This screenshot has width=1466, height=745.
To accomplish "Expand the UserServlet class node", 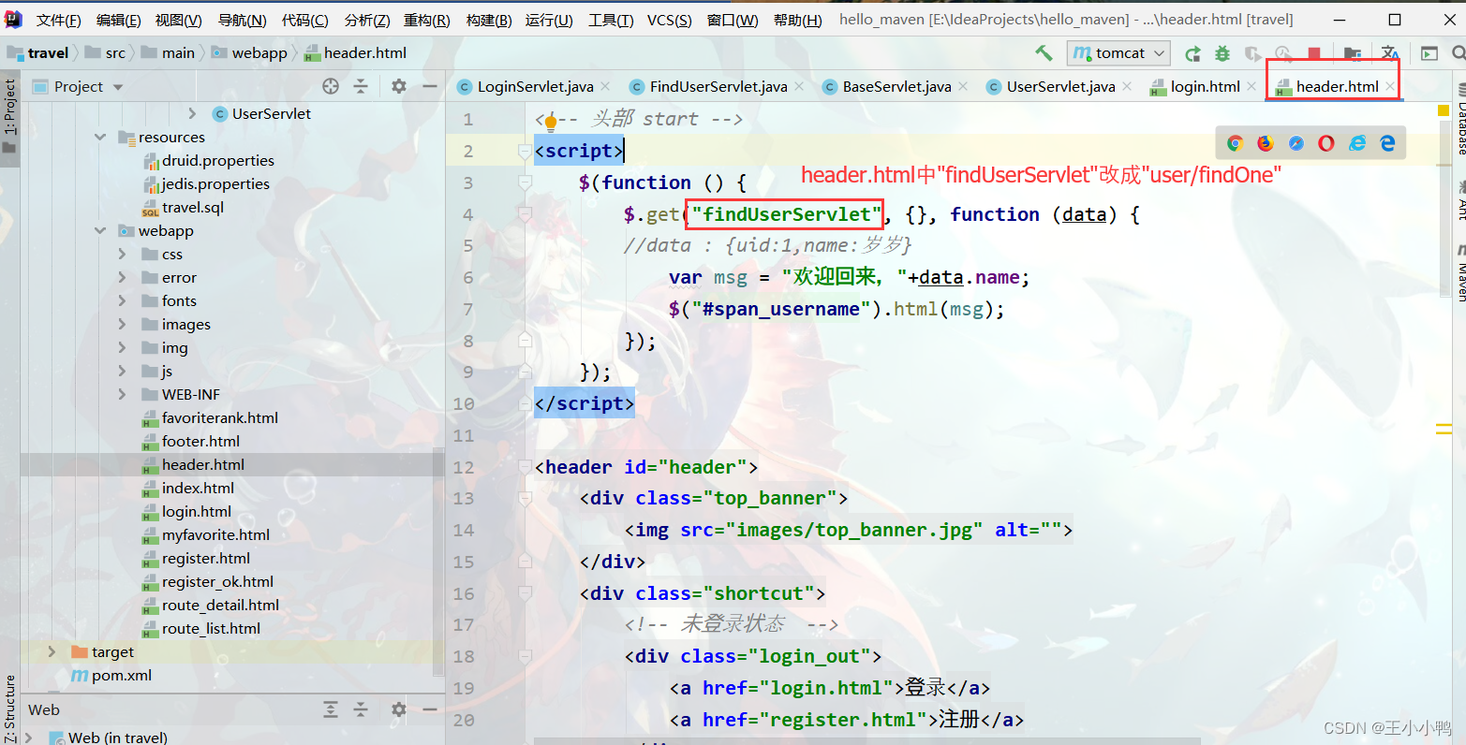I will [193, 113].
